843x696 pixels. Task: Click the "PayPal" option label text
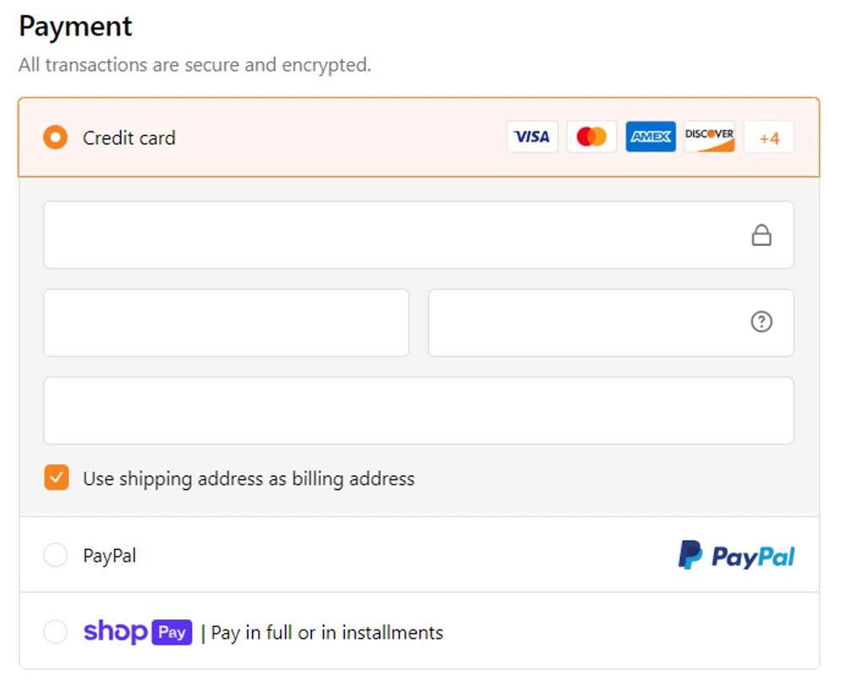click(110, 556)
